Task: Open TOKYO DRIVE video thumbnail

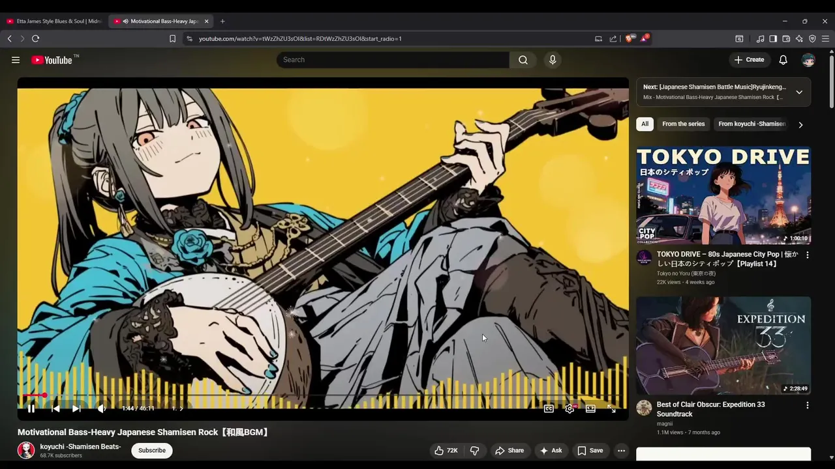Action: click(723, 195)
